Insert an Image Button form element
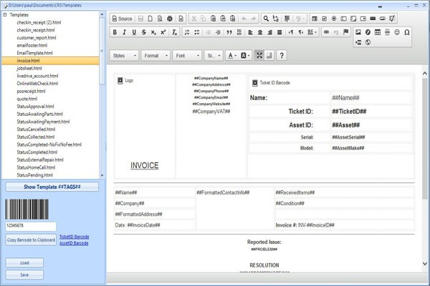The height and width of the screenshot is (286, 430). tap(382, 19)
